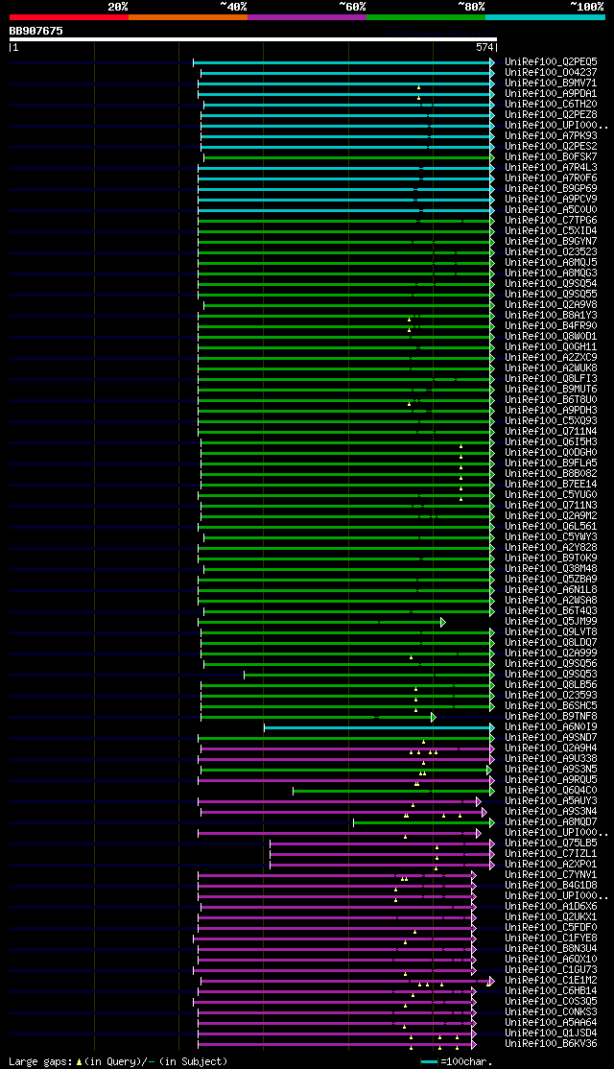This screenshot has width=614, height=1069.
Task: Click the UniRef100_Q8W0D1 label
Action: pyautogui.click(x=551, y=336)
